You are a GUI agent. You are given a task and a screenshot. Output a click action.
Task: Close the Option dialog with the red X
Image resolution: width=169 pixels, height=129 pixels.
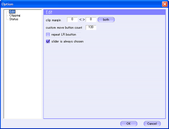click(165, 4)
